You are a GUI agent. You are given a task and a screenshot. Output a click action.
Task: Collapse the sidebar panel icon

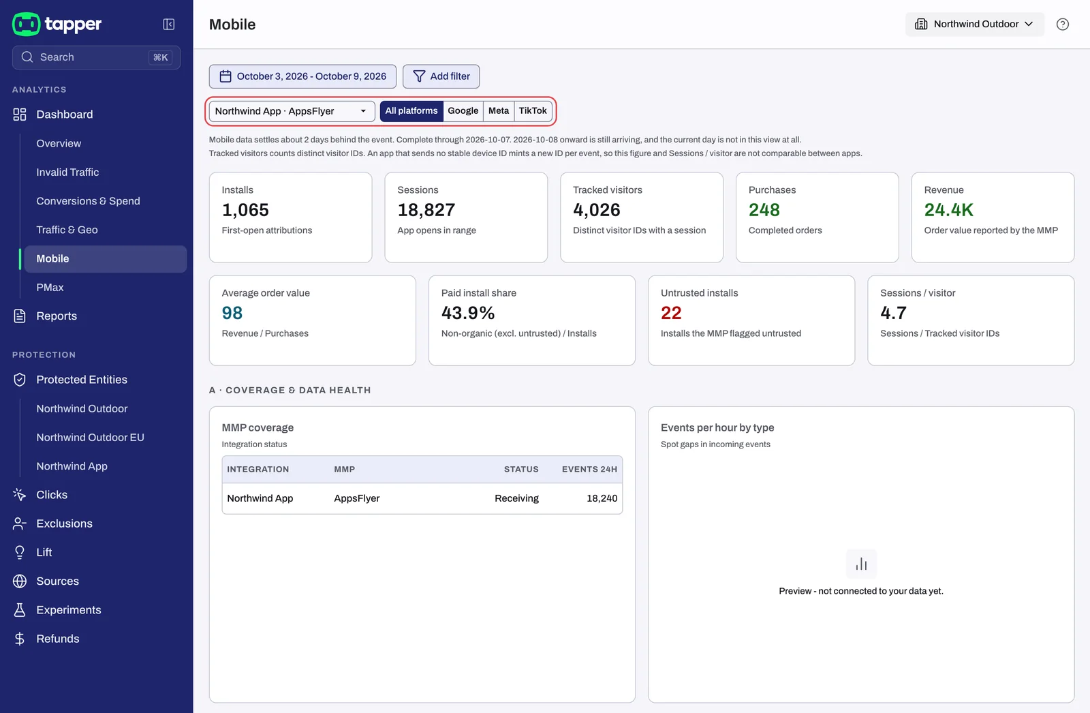[x=169, y=25]
